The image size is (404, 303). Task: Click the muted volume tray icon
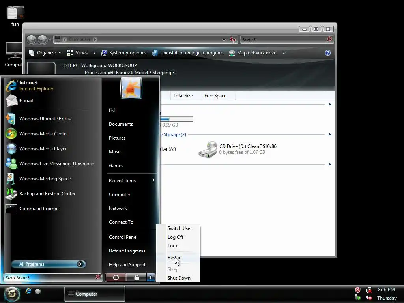pos(369,297)
